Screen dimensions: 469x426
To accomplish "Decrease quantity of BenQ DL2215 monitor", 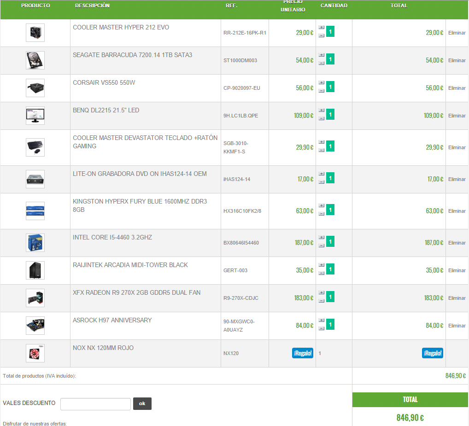I will 321,118.
